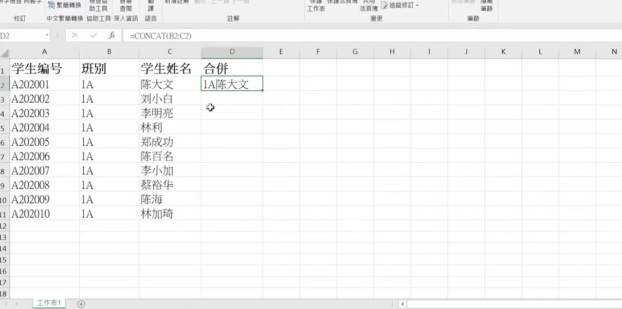This screenshot has width=622, height=309.
Task: Toggle 隱藏筆跡 to hide ink
Action: pos(486,6)
